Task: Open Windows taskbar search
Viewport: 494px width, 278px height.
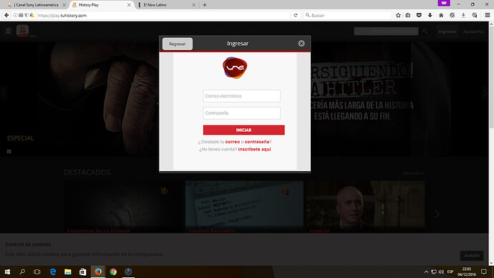Action: point(22,272)
